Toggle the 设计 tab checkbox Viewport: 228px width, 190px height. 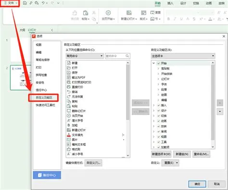click(x=159, y=111)
